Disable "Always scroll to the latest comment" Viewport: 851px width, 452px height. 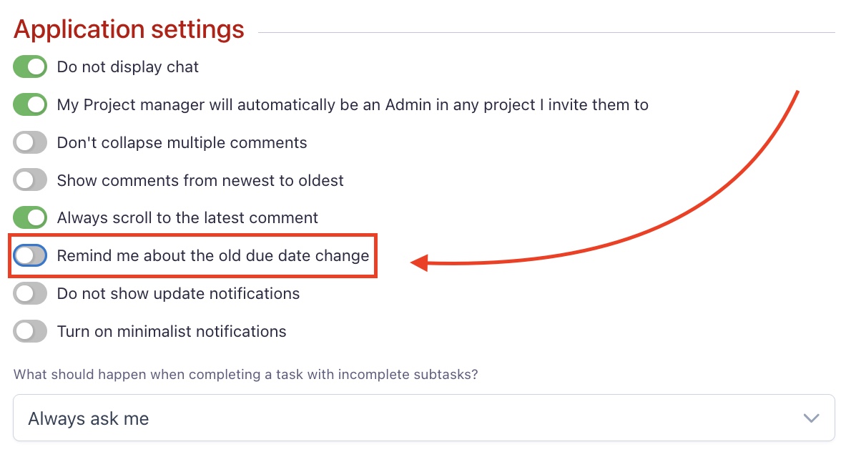[29, 217]
